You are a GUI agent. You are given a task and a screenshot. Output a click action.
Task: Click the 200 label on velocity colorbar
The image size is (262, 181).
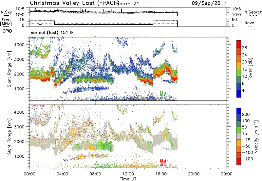tap(246, 114)
